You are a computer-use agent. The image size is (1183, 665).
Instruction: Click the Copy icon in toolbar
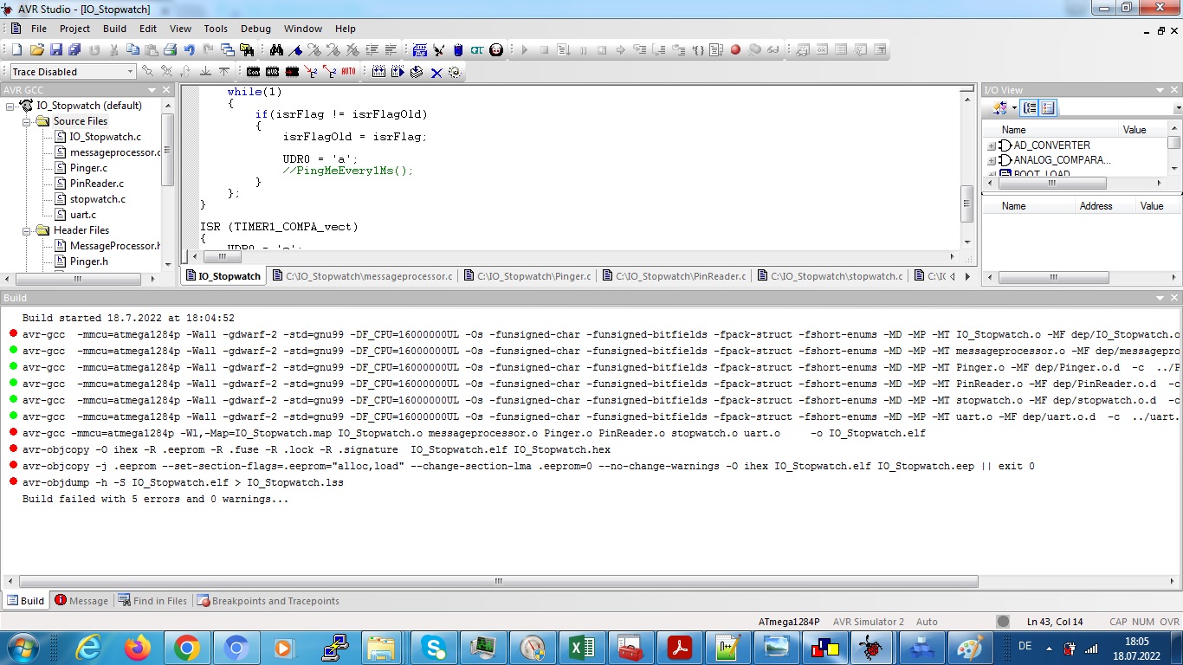pyautogui.click(x=133, y=50)
